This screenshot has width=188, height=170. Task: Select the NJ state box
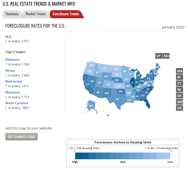coord(180,89)
